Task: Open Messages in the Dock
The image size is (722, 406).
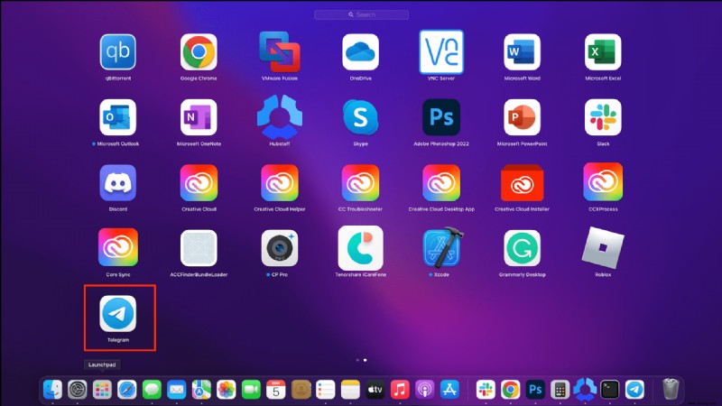Action: [x=152, y=390]
